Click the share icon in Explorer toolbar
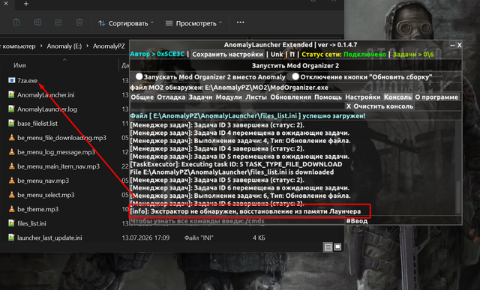The image size is (480, 290). pos(58,22)
